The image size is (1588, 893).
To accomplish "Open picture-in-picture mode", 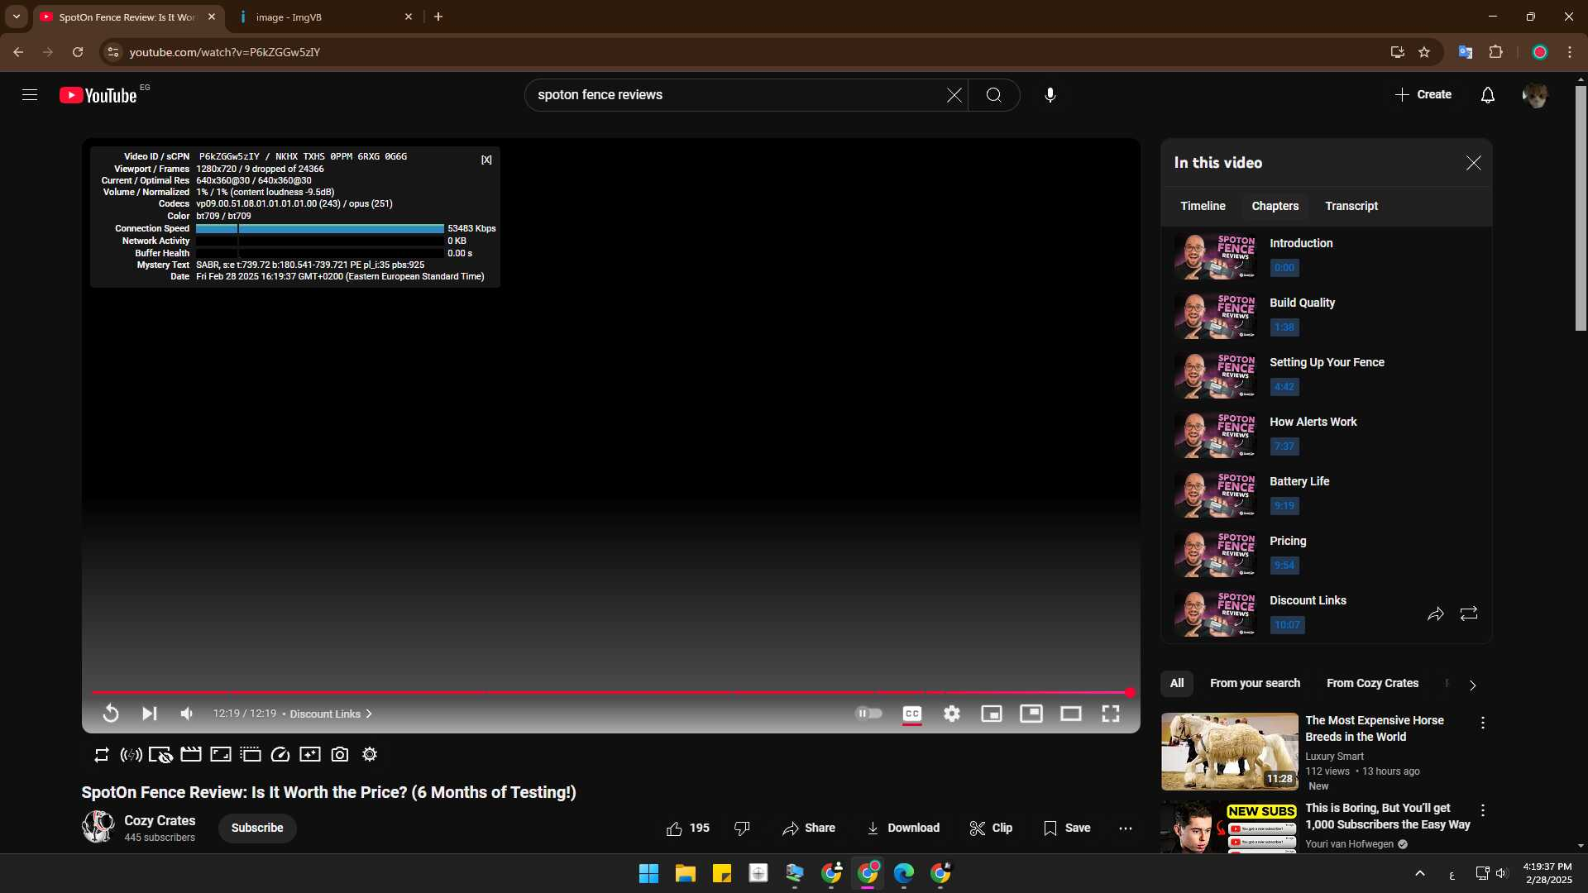I will [1031, 714].
